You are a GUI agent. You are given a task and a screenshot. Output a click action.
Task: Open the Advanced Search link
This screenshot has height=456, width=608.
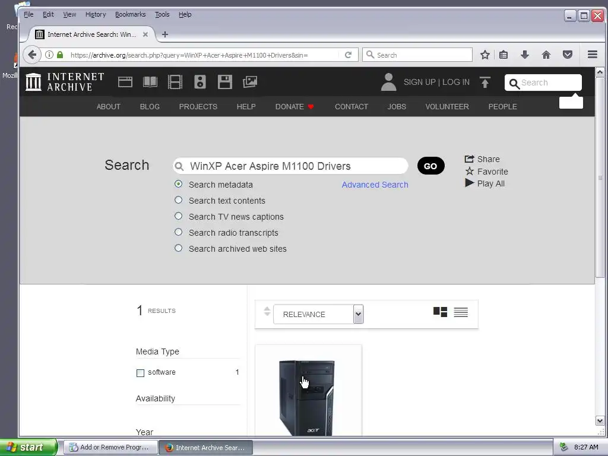[375, 185]
